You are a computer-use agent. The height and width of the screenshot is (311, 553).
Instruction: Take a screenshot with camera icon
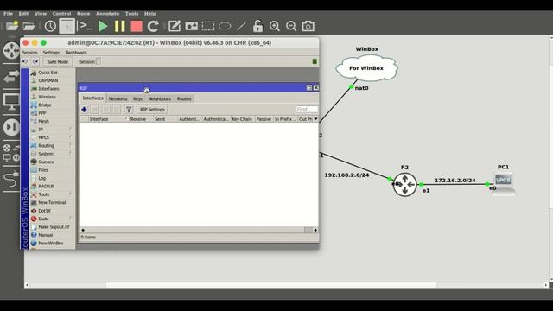[308, 26]
